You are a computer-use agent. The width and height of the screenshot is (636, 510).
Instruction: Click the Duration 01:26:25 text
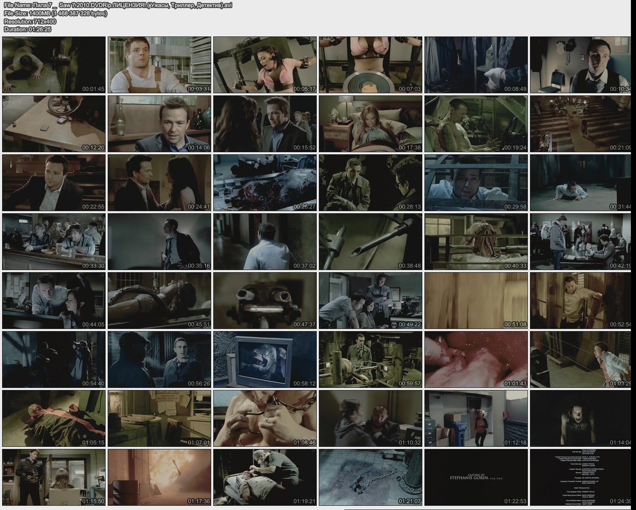pyautogui.click(x=28, y=29)
